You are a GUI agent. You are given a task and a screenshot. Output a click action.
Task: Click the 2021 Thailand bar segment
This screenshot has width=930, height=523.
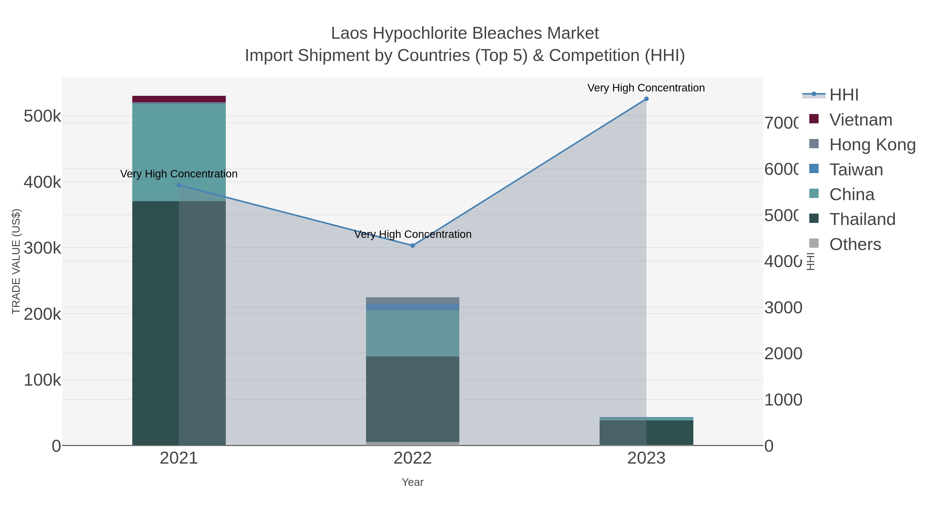tap(179, 323)
